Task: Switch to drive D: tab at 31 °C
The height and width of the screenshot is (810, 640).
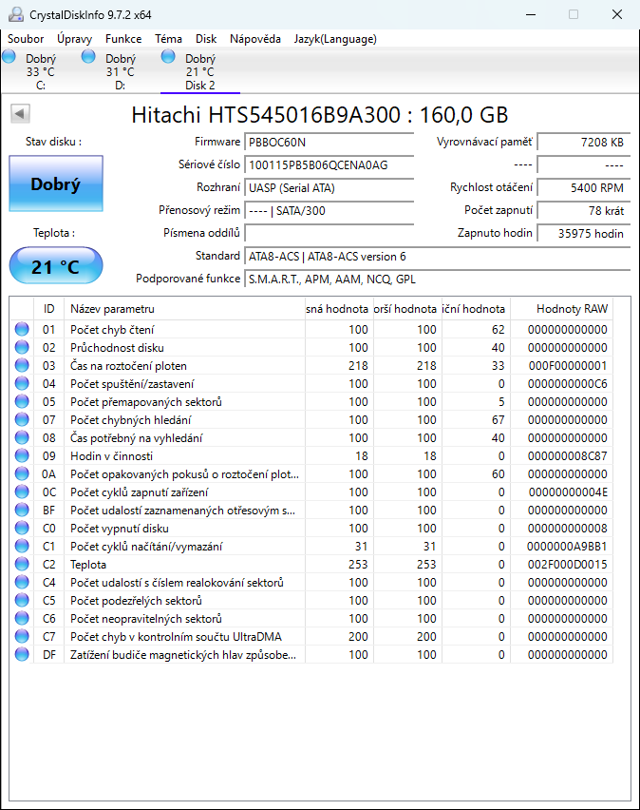Action: [121, 72]
